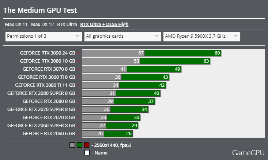
Task: Click the green bar showing 49 fps
Action: 154,69
